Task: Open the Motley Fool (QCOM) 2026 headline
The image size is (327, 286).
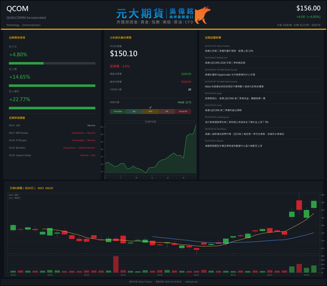Action: coord(225,63)
